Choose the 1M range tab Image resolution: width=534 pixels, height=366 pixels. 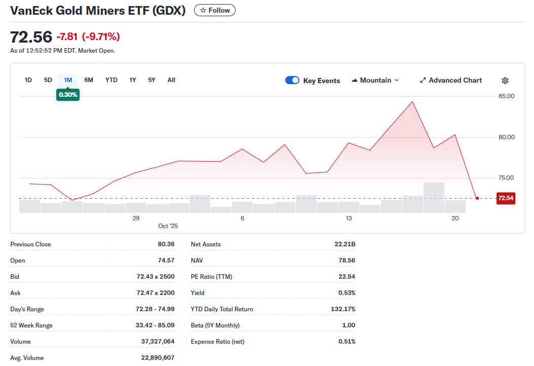coord(68,80)
